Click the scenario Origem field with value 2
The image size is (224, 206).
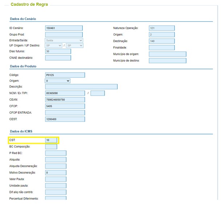[162, 35]
